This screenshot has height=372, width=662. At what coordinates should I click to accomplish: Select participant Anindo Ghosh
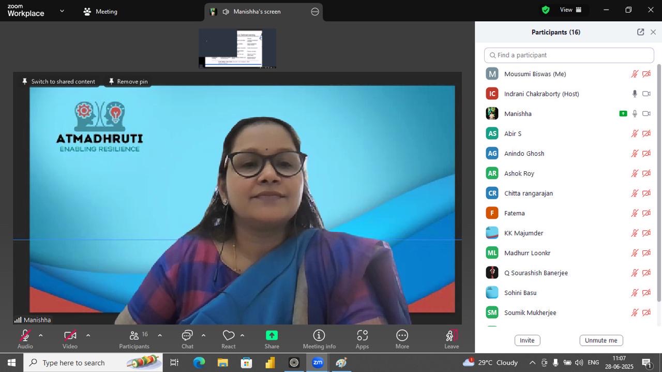[569, 153]
